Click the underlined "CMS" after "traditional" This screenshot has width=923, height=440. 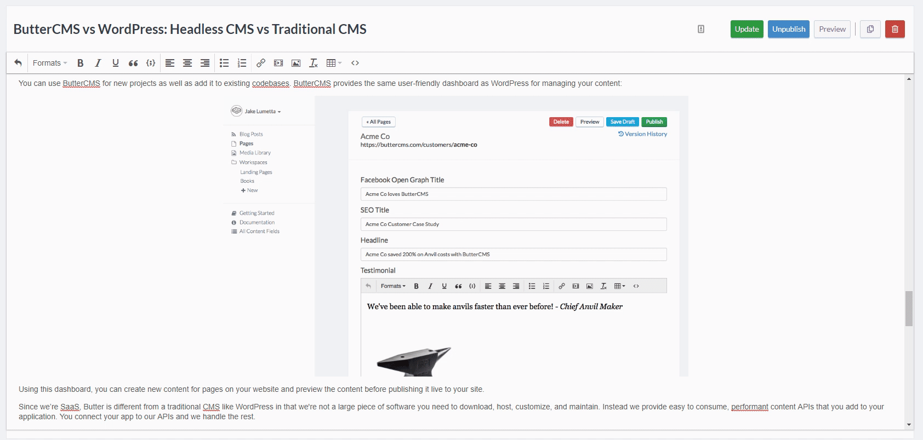pos(211,407)
